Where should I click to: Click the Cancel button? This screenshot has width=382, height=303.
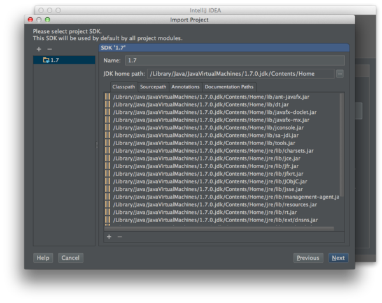(71, 258)
